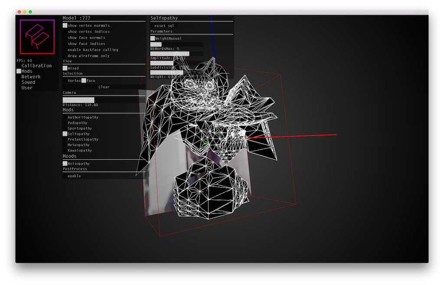Disable the Selfopathy mod
Viewport: 444px width, 285px height.
coord(64,134)
